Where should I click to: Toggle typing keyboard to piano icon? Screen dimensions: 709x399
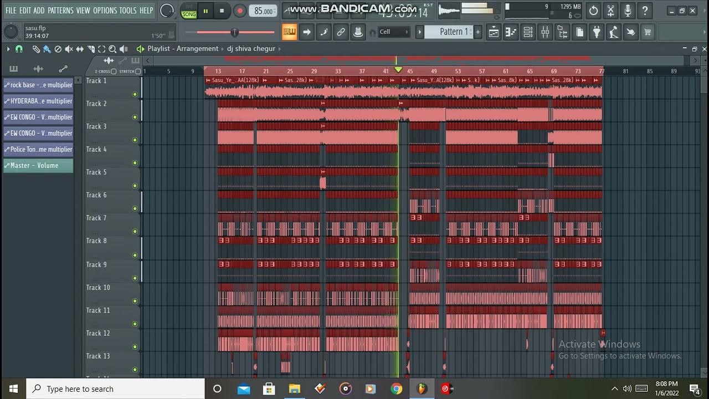289,32
